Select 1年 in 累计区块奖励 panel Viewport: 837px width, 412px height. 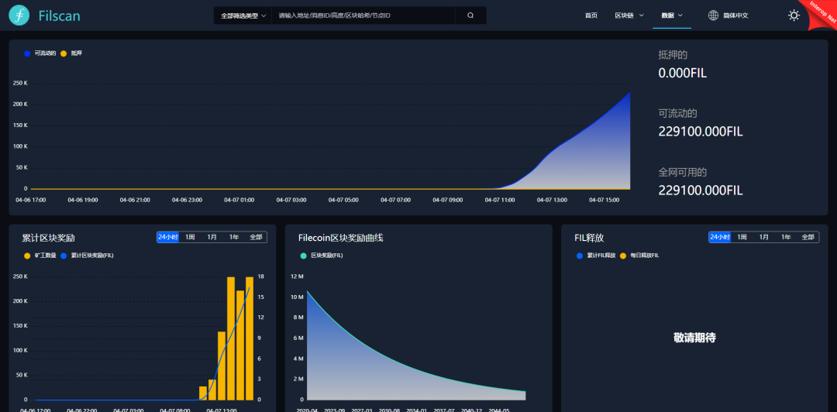pyautogui.click(x=234, y=237)
